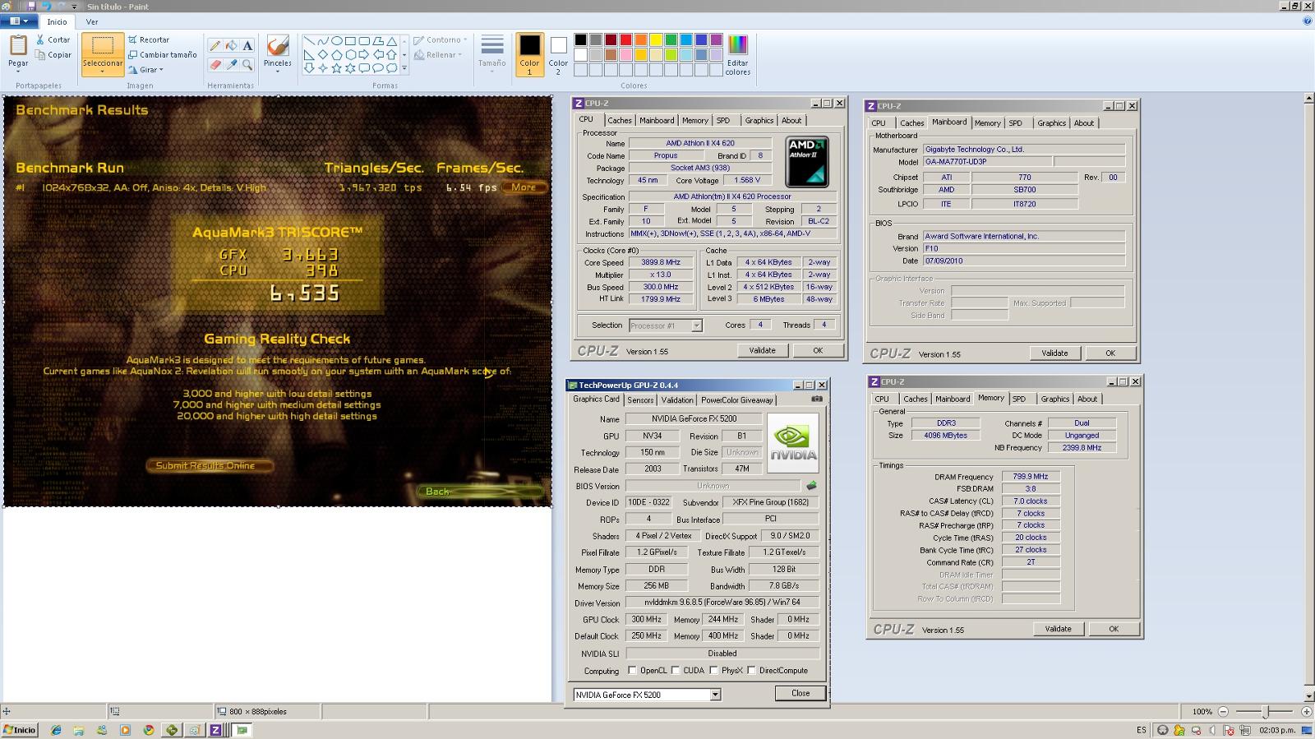This screenshot has height=739, width=1315.
Task: Open Caches tab in top-left CPU-Z window
Action: point(620,120)
